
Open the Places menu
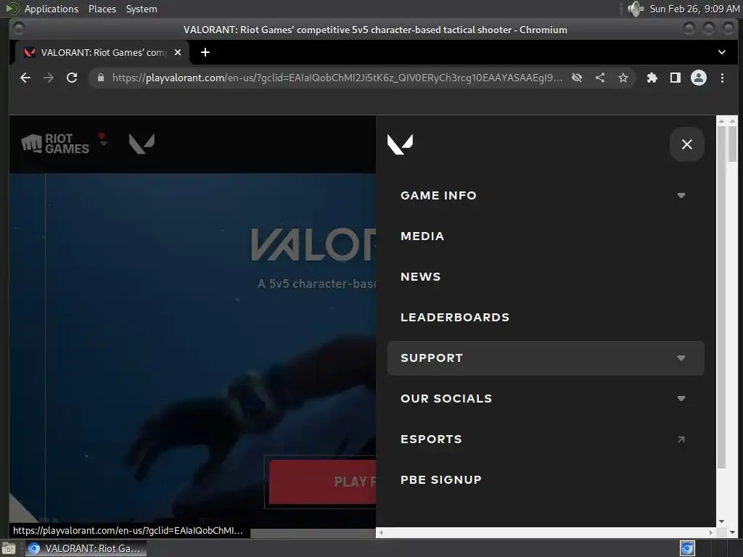pos(102,9)
